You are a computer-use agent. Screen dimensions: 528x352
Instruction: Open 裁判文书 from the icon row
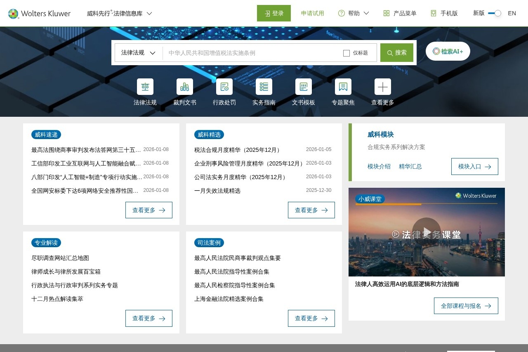pos(184,87)
